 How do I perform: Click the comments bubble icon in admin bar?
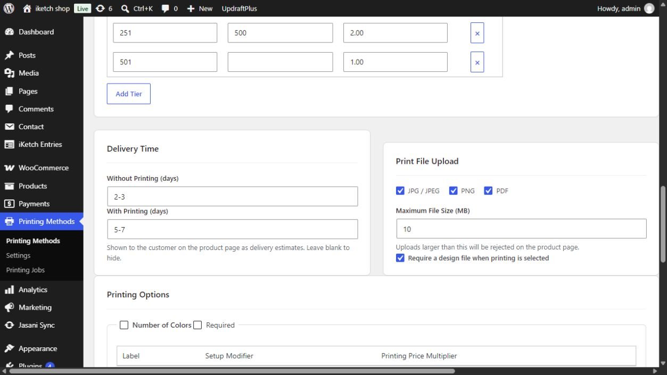[166, 9]
